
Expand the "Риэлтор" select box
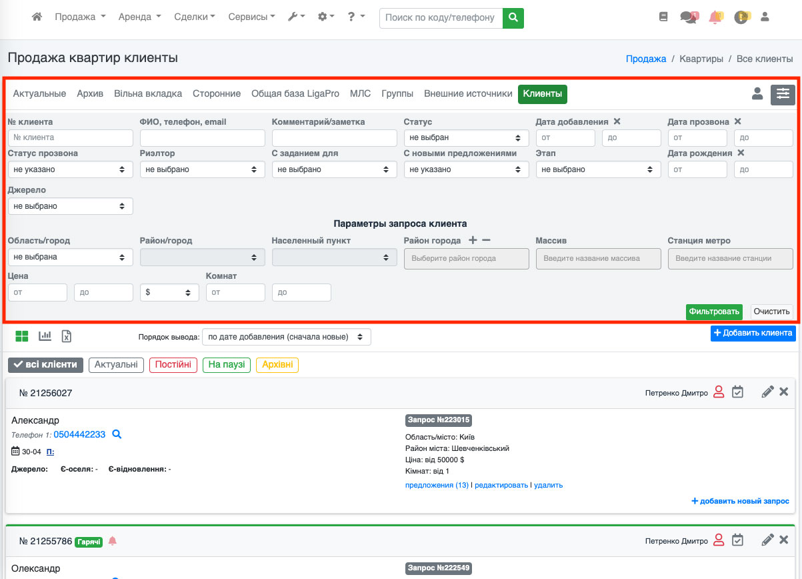(202, 169)
